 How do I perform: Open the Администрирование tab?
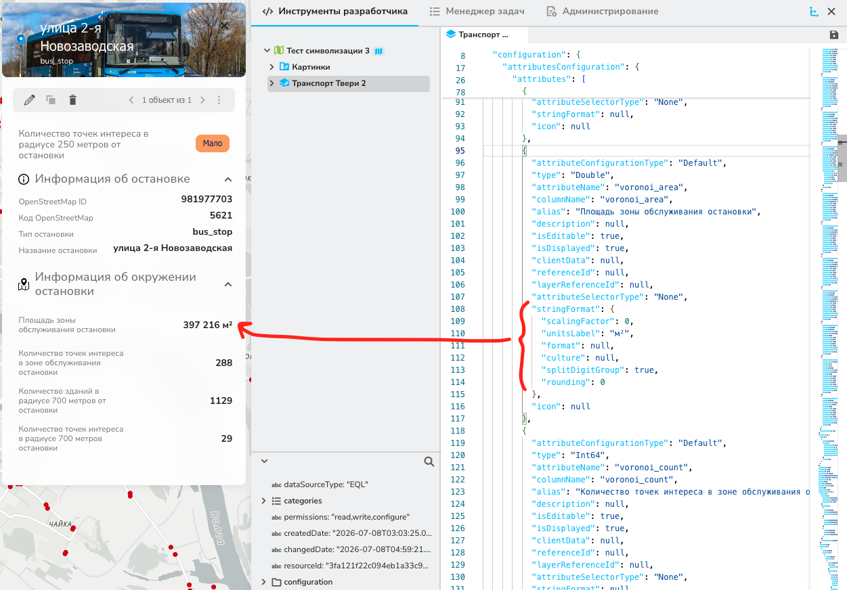click(x=602, y=12)
